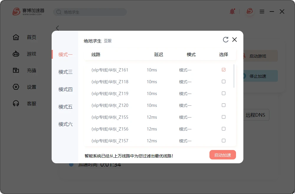
Task: Click the 亚服 region label
Action: (108, 41)
